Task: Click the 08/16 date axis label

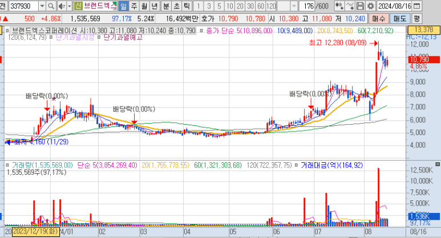Action: [418, 232]
